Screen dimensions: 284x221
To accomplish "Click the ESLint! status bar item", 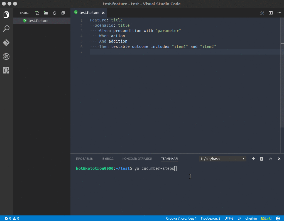I will click(x=266, y=218).
